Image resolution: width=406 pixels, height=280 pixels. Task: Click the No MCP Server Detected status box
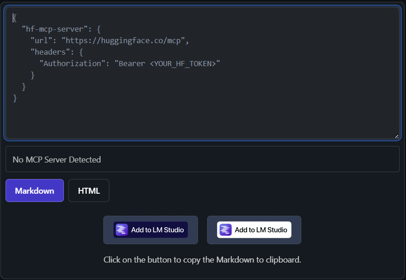coord(203,159)
